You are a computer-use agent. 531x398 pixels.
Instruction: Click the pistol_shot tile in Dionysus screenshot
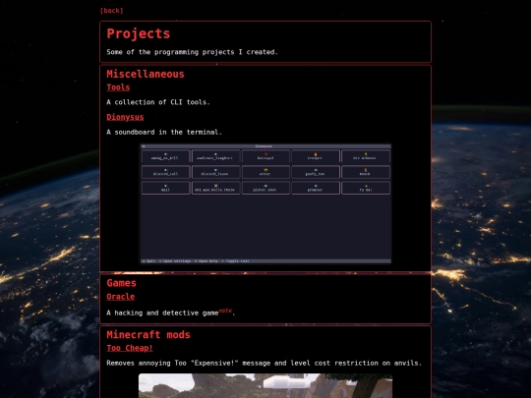pos(265,188)
